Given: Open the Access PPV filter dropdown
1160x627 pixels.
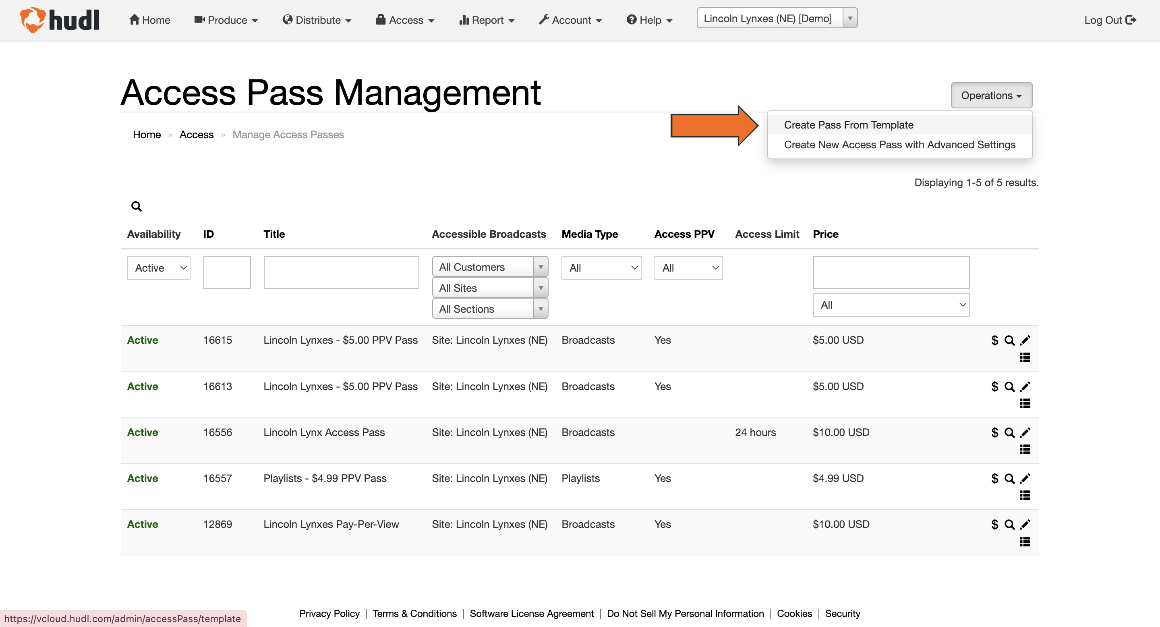Looking at the screenshot, I should (688, 268).
